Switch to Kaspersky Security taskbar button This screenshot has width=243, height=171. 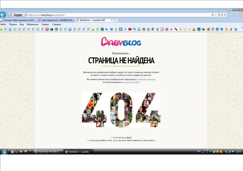48,152
